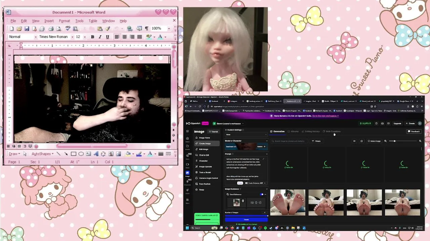Open the Bulk Creations tab in OpenArt
Image resolution: width=430 pixels, height=241 pixels.
tap(332, 132)
